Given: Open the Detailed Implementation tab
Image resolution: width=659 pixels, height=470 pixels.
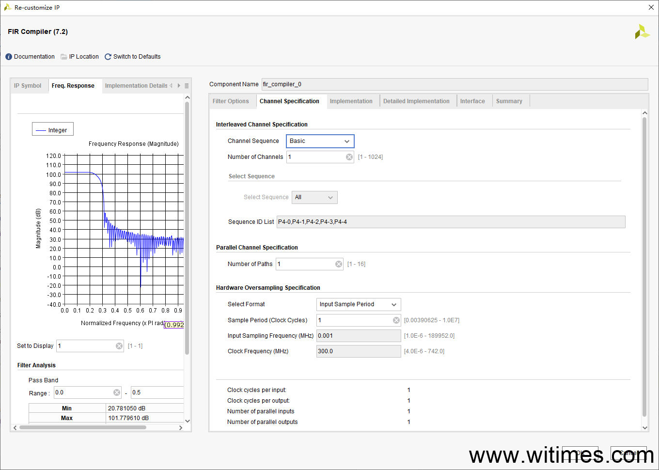Looking at the screenshot, I should [x=416, y=101].
